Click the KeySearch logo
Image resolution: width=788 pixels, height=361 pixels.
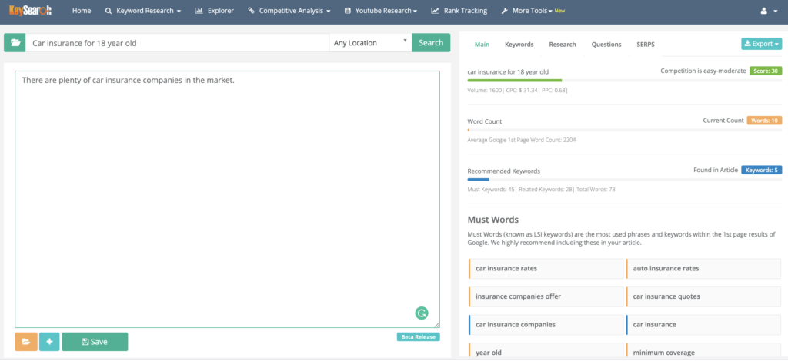pos(30,11)
